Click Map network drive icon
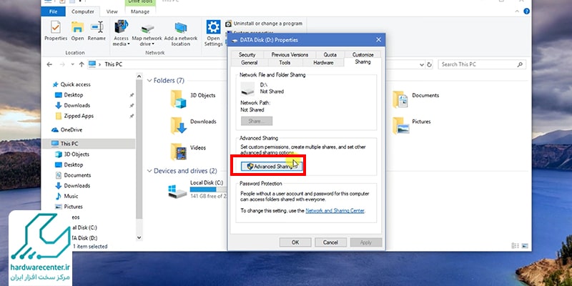The image size is (572, 286). coord(147,34)
